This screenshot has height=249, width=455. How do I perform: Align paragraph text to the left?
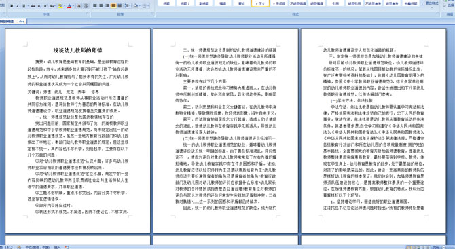click(x=94, y=5)
